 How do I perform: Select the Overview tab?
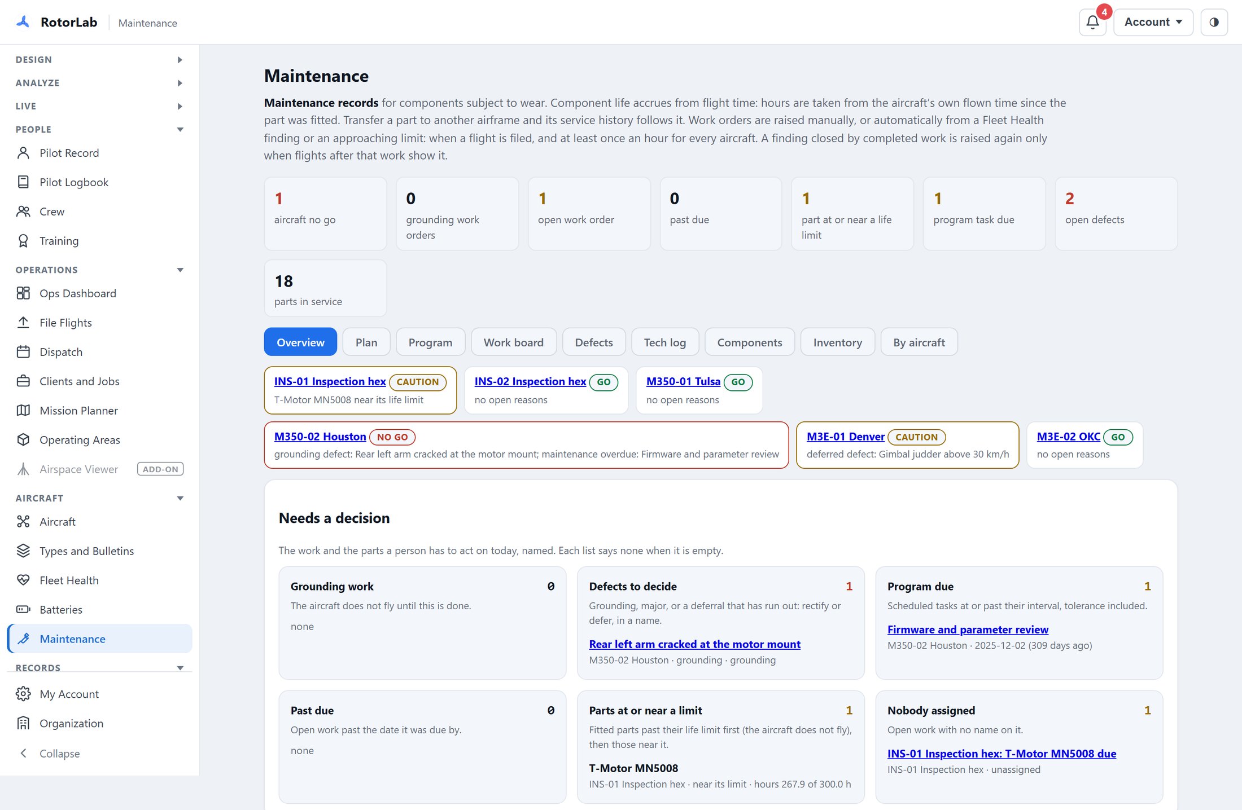[300, 342]
